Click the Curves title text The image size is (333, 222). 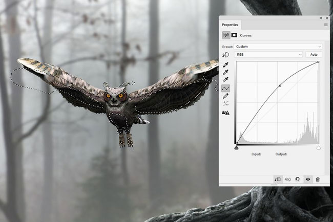point(246,35)
